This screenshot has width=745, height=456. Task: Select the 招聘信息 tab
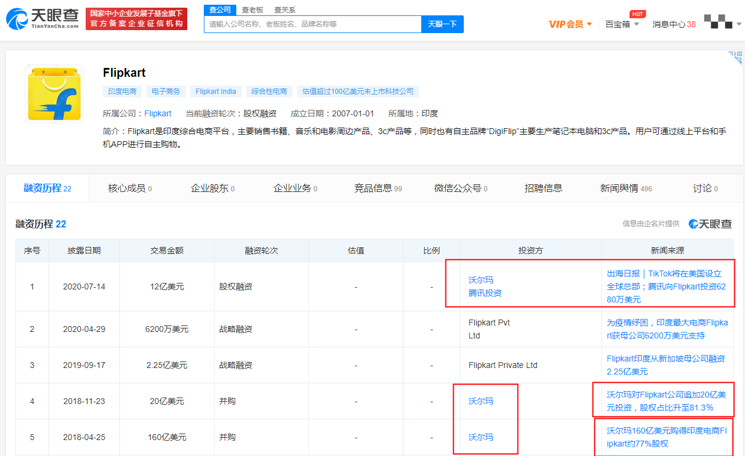(544, 188)
